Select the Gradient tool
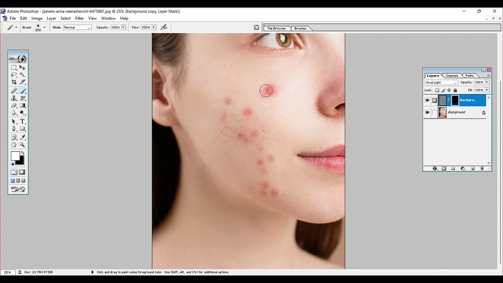 point(22,105)
